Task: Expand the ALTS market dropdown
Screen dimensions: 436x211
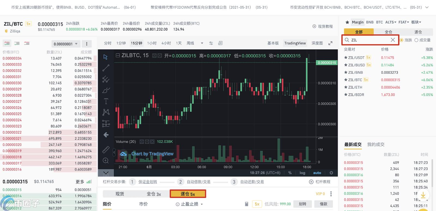Action: point(391,22)
